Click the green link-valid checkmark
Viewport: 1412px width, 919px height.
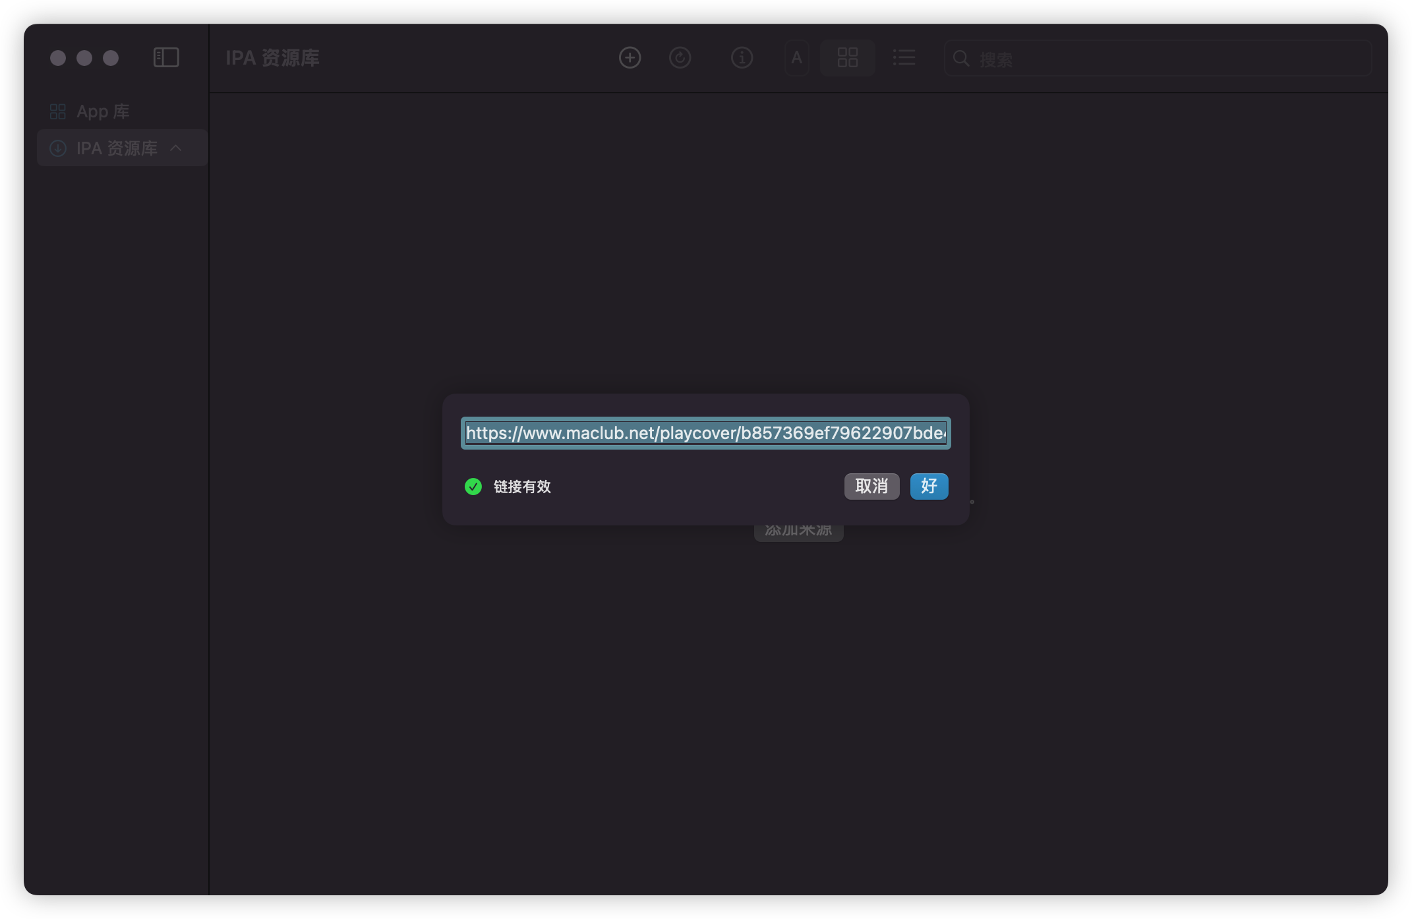point(473,487)
